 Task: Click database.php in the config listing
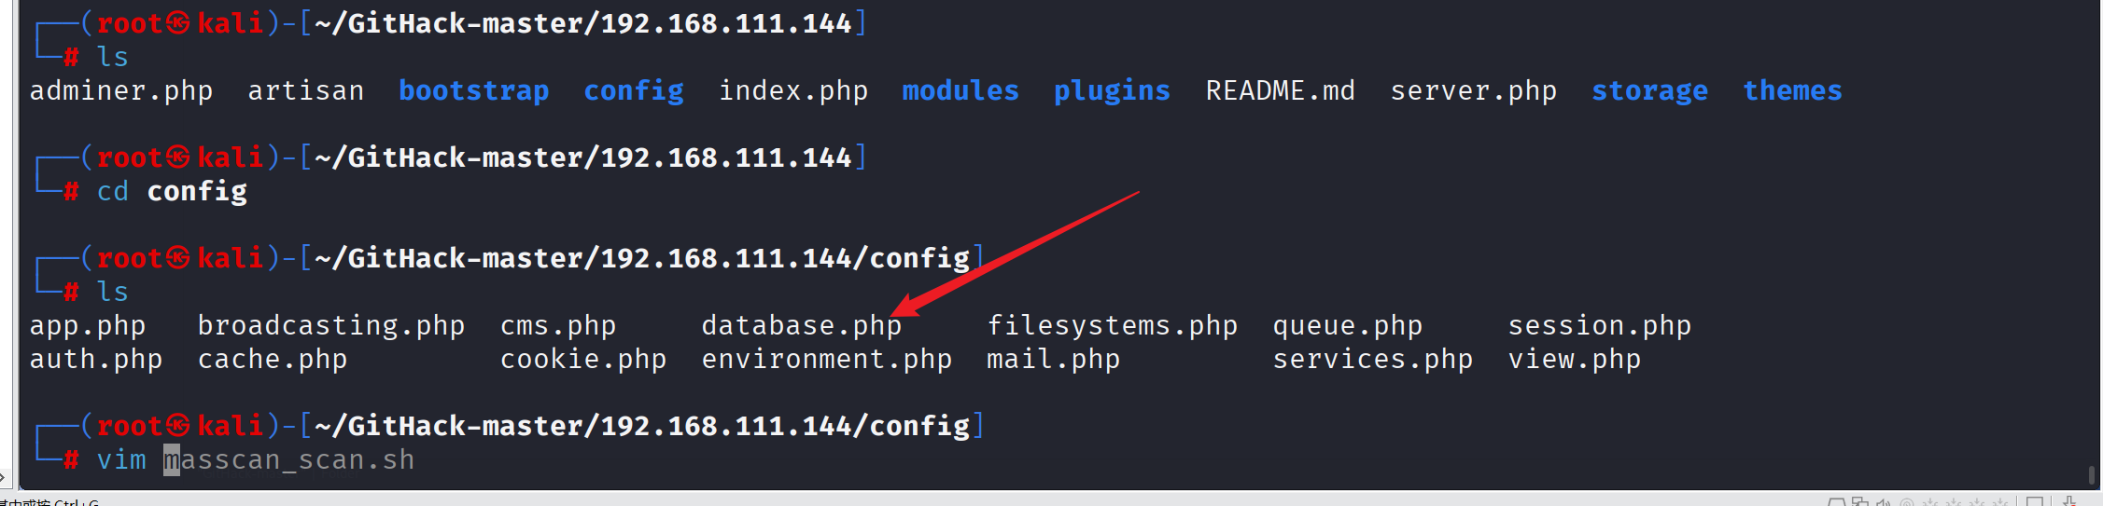click(801, 325)
